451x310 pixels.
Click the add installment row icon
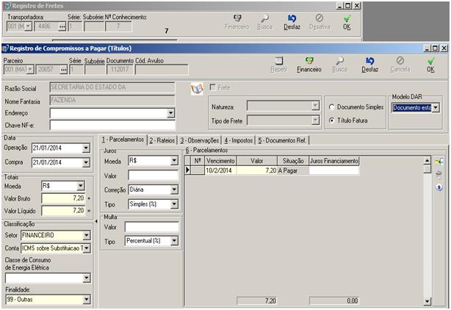point(440,161)
